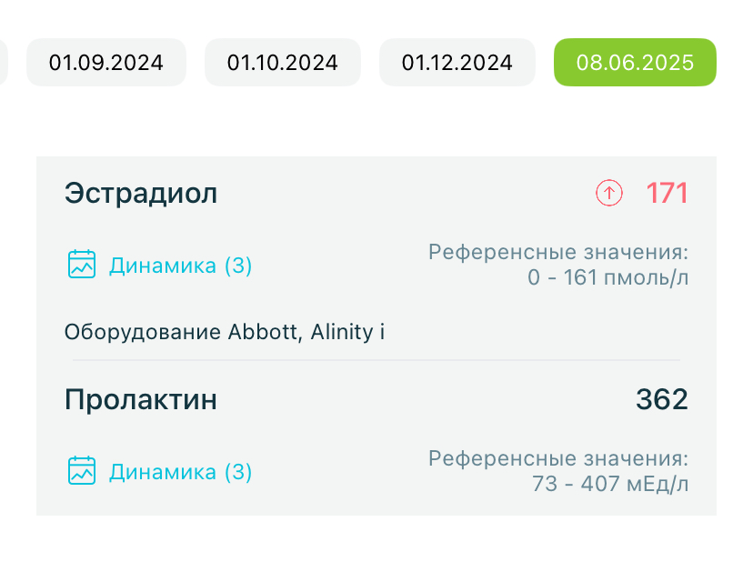The image size is (753, 562).
Task: Click the divider line between Эстрадиол and Пролактин
Action: point(376,360)
